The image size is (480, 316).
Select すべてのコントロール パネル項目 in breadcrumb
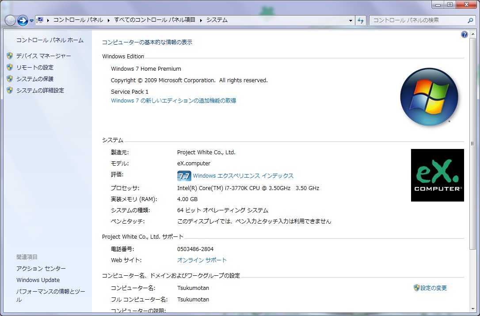(x=155, y=20)
